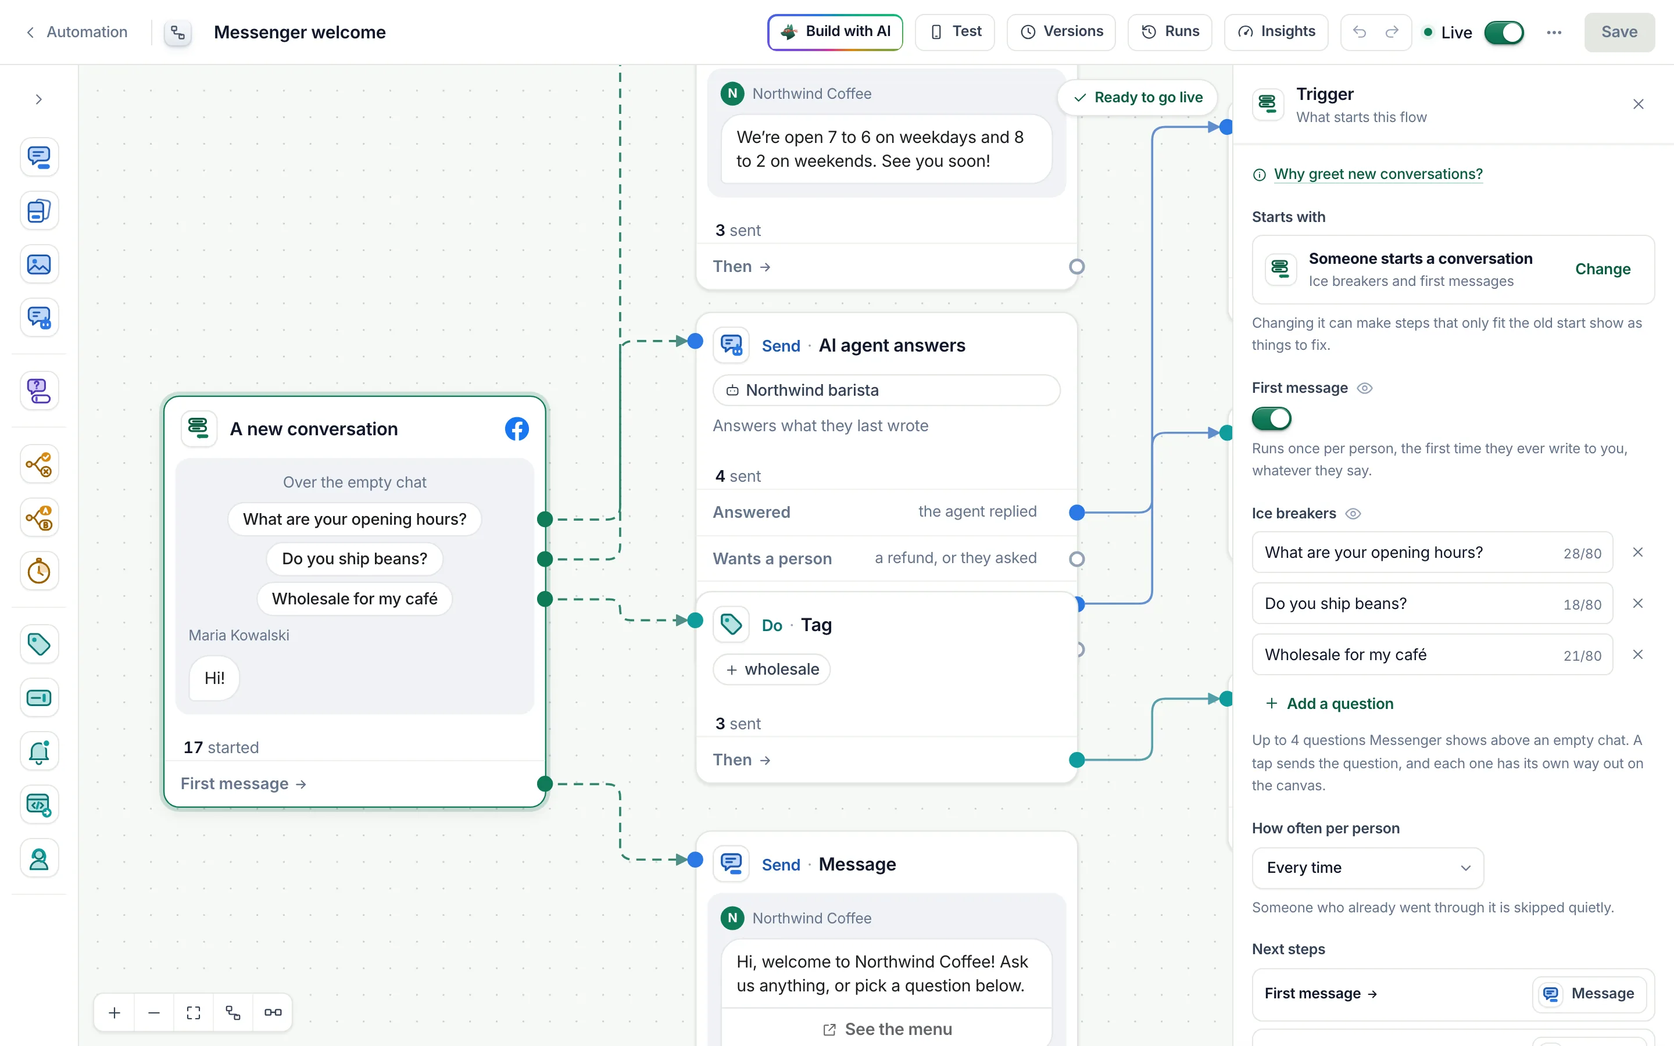1674x1046 pixels.
Task: Click Add a question
Action: point(1329,704)
